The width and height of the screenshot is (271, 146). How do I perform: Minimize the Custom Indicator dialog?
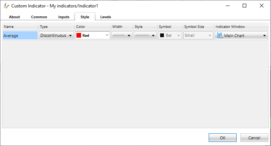[228, 6]
